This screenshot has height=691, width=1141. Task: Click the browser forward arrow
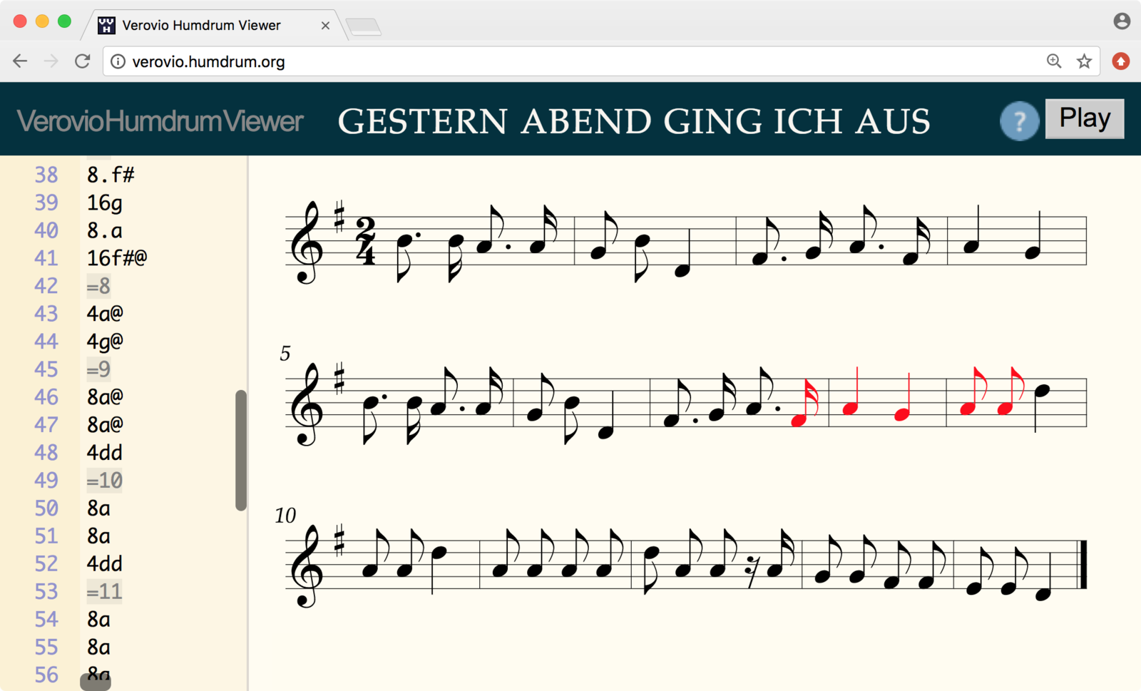51,61
